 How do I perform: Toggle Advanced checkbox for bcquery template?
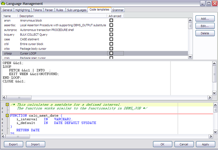pyautogui.click(x=111, y=34)
